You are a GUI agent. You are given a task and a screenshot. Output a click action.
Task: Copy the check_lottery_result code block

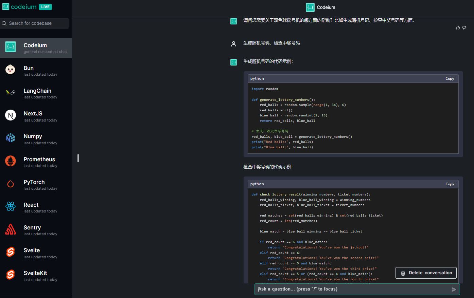click(450, 184)
